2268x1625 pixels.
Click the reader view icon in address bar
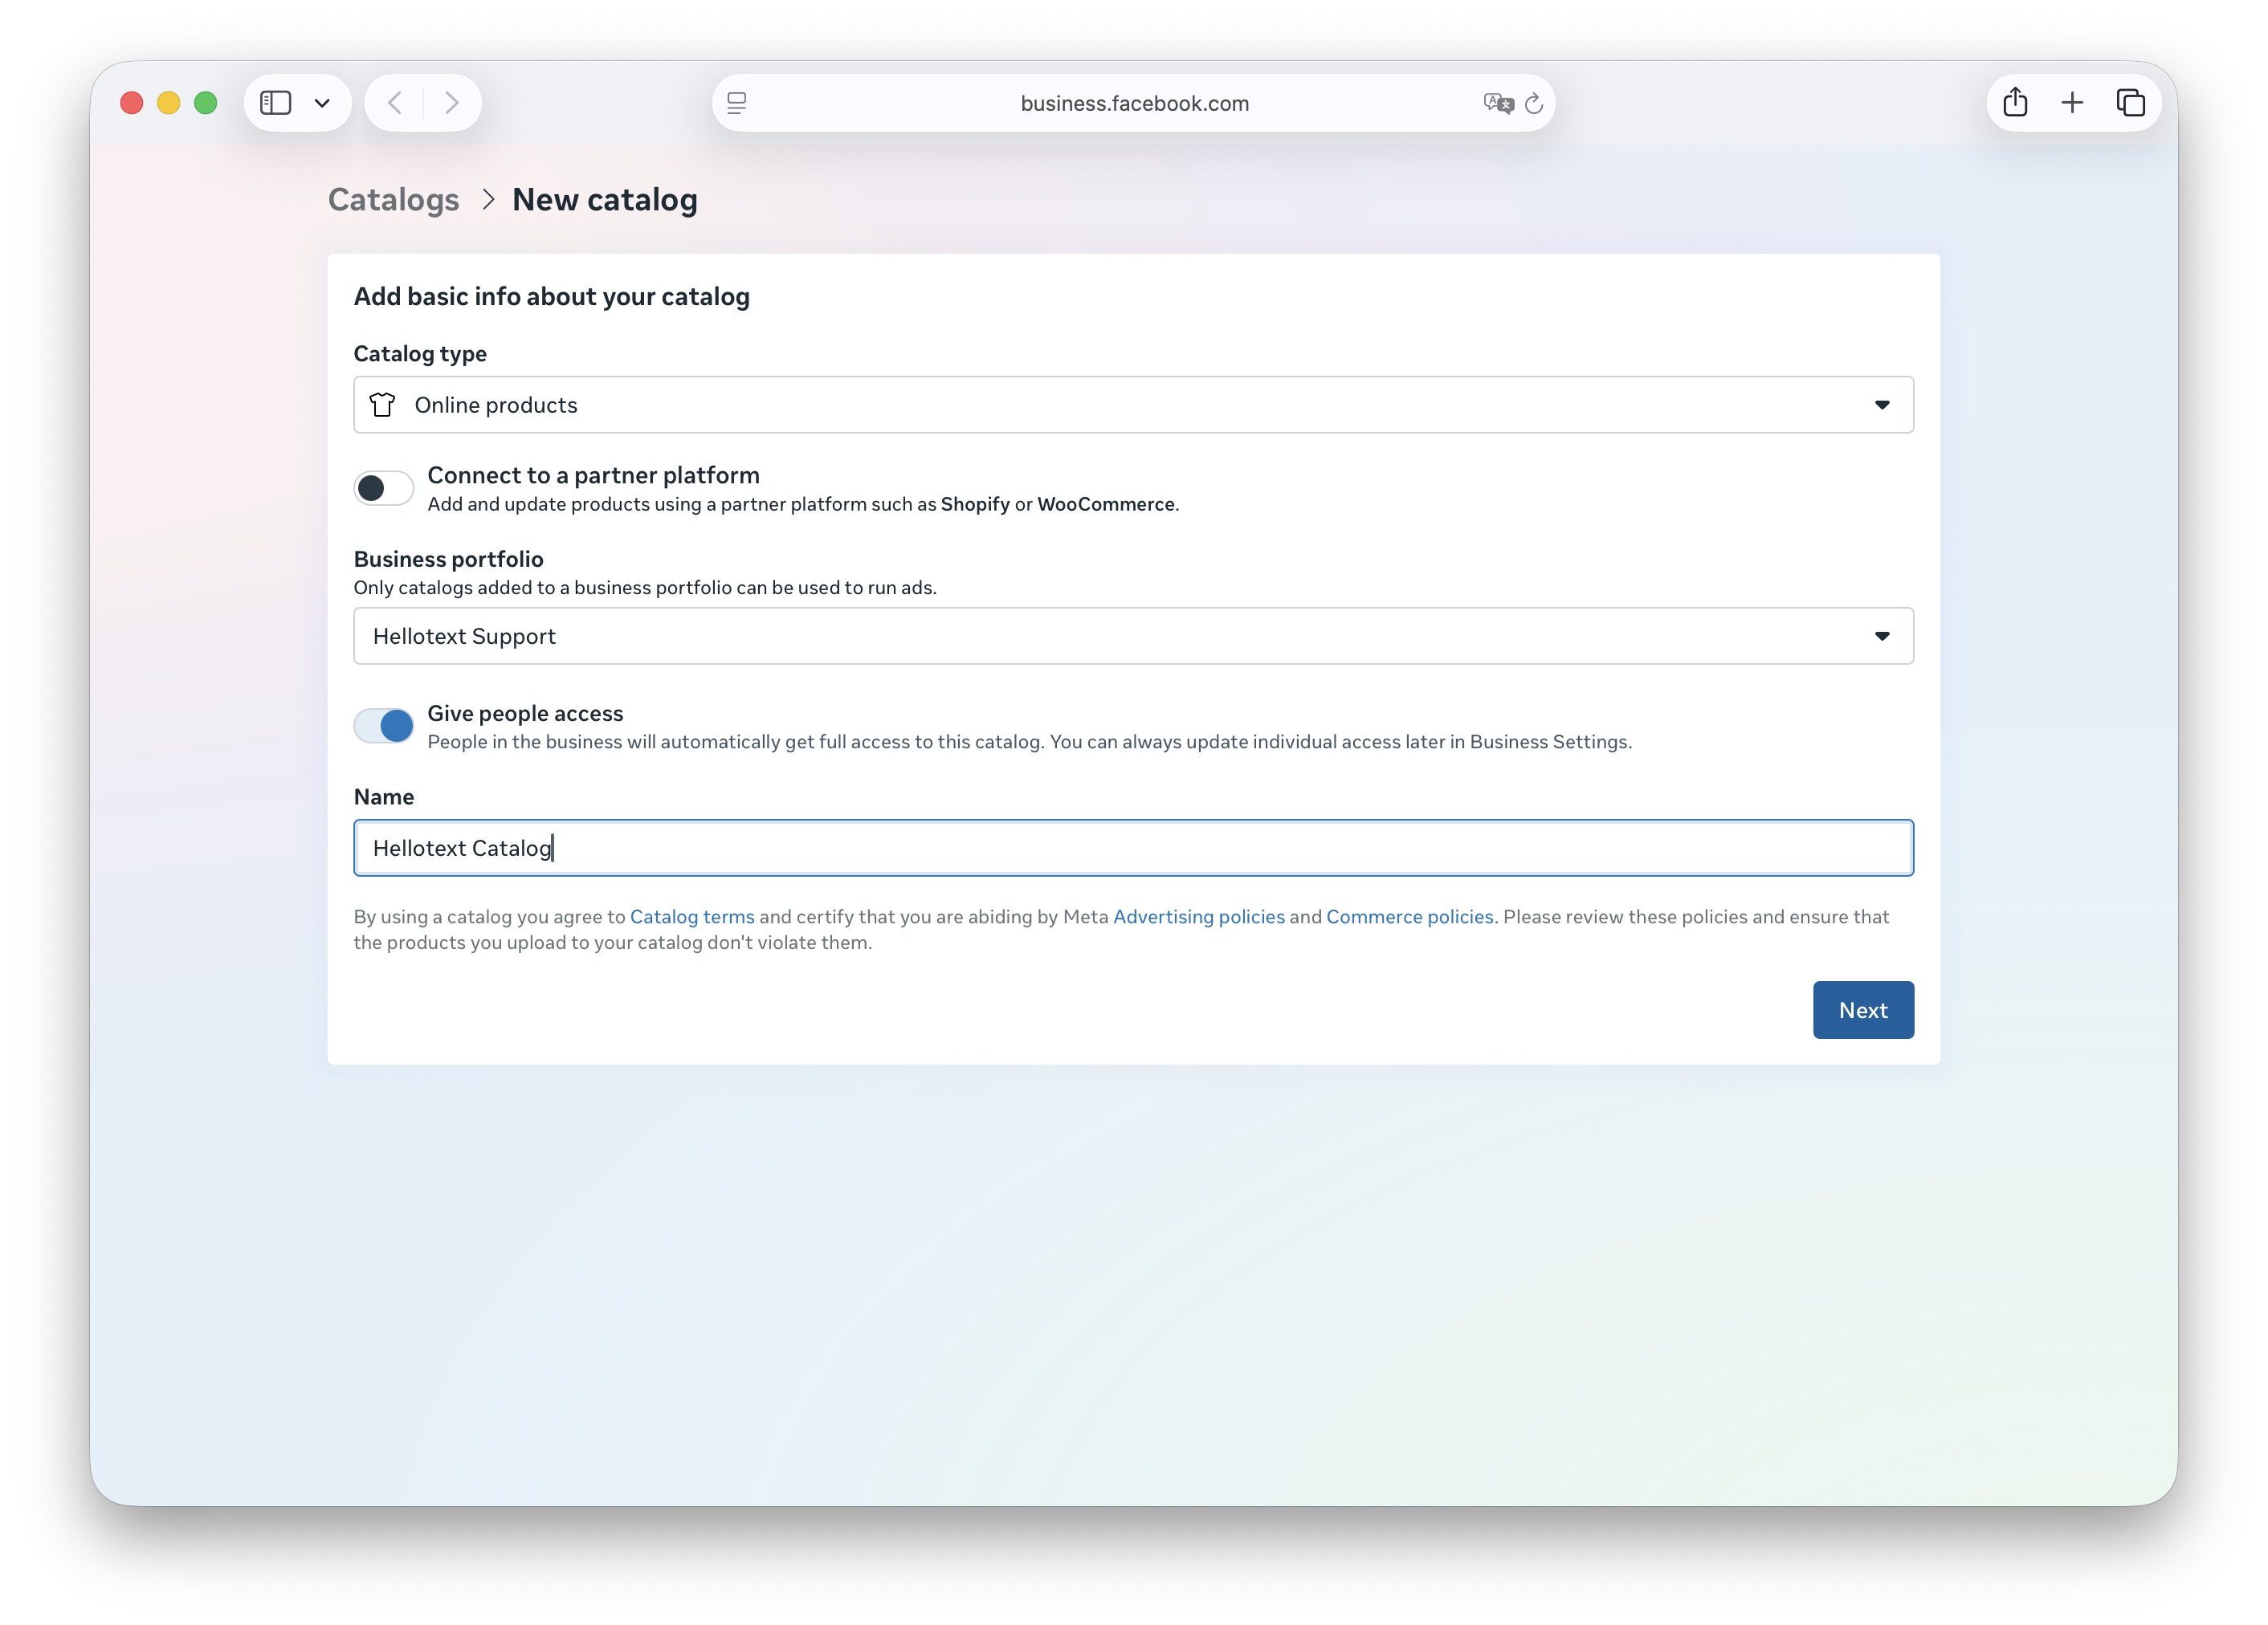point(737,103)
